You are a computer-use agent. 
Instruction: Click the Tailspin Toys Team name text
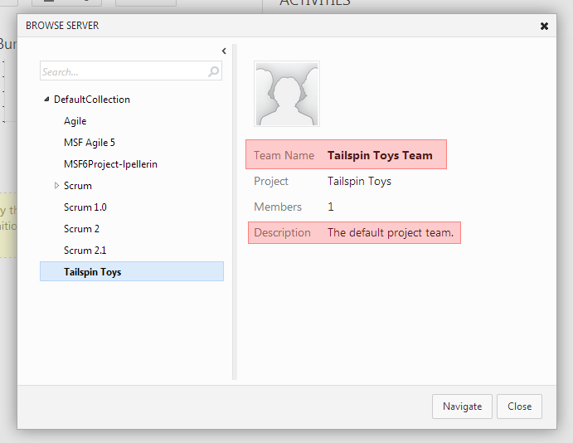[380, 155]
